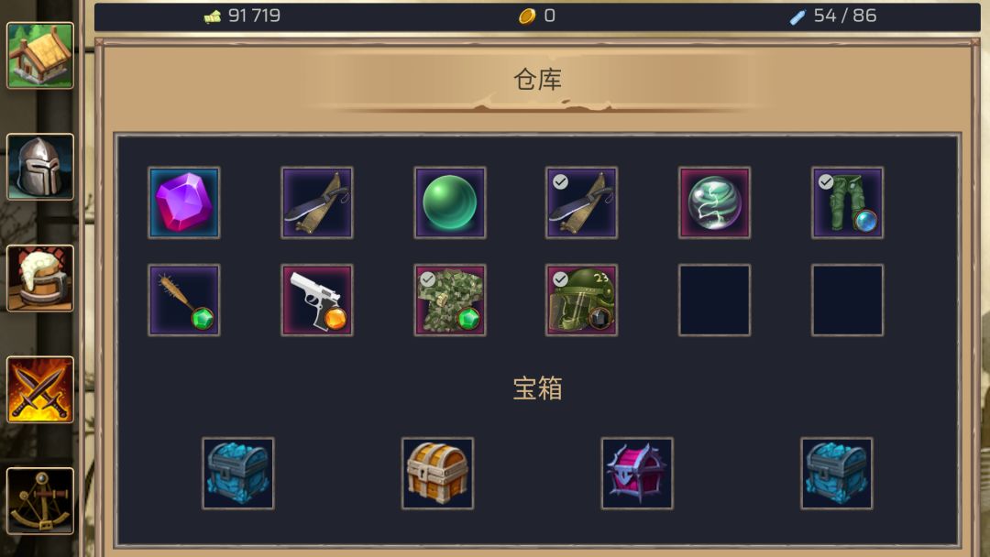Image resolution: width=990 pixels, height=557 pixels.
Task: Click the checkmark on camouflage jacket
Action: click(427, 278)
